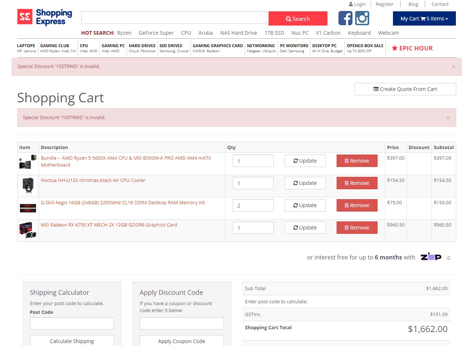Open the Zip info circle icon

pyautogui.click(x=449, y=258)
